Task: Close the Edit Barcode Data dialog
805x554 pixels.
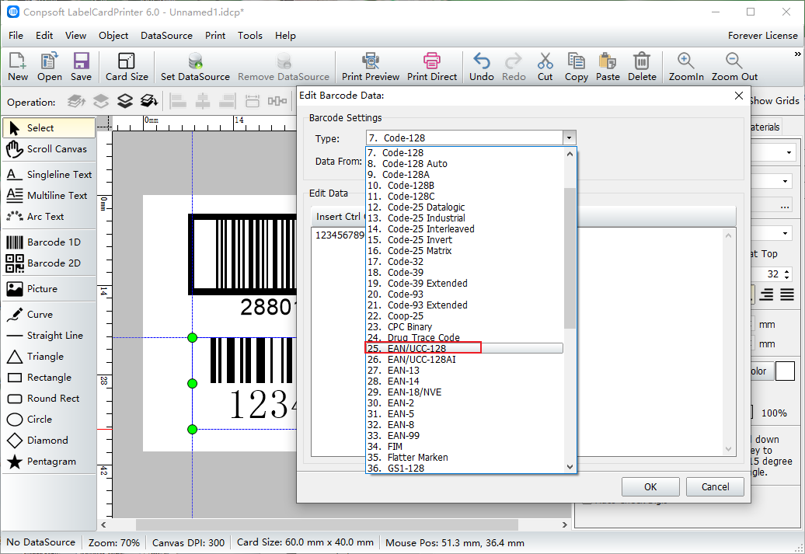Action: tap(739, 96)
